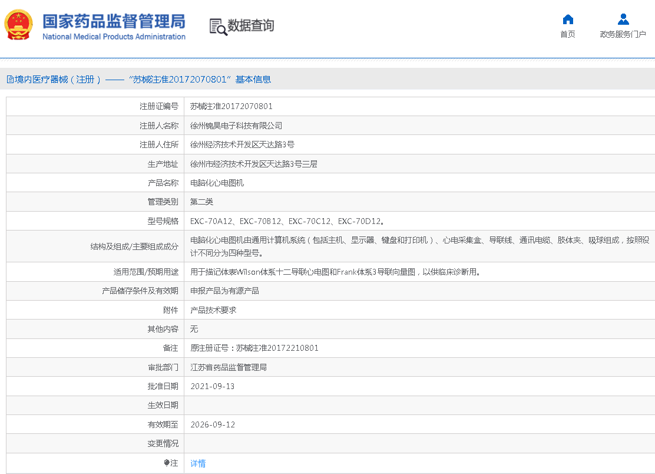
Task: Click registration number value 苏械注准20172070801 in table
Action: [231, 107]
